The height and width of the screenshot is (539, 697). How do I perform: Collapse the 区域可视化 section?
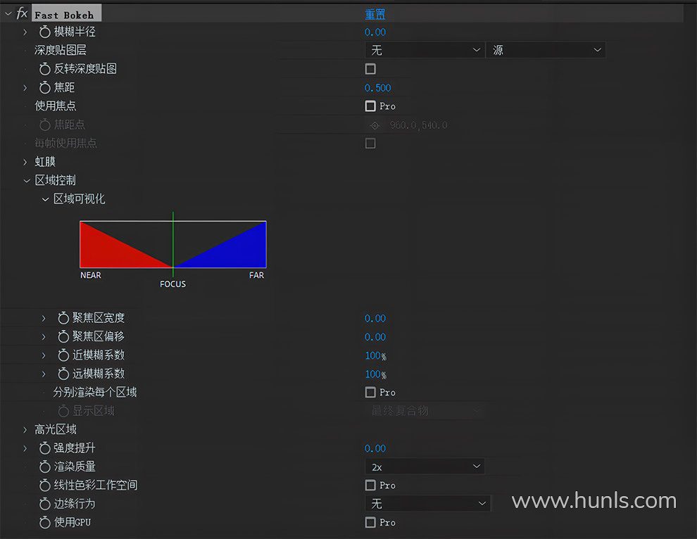[45, 200]
